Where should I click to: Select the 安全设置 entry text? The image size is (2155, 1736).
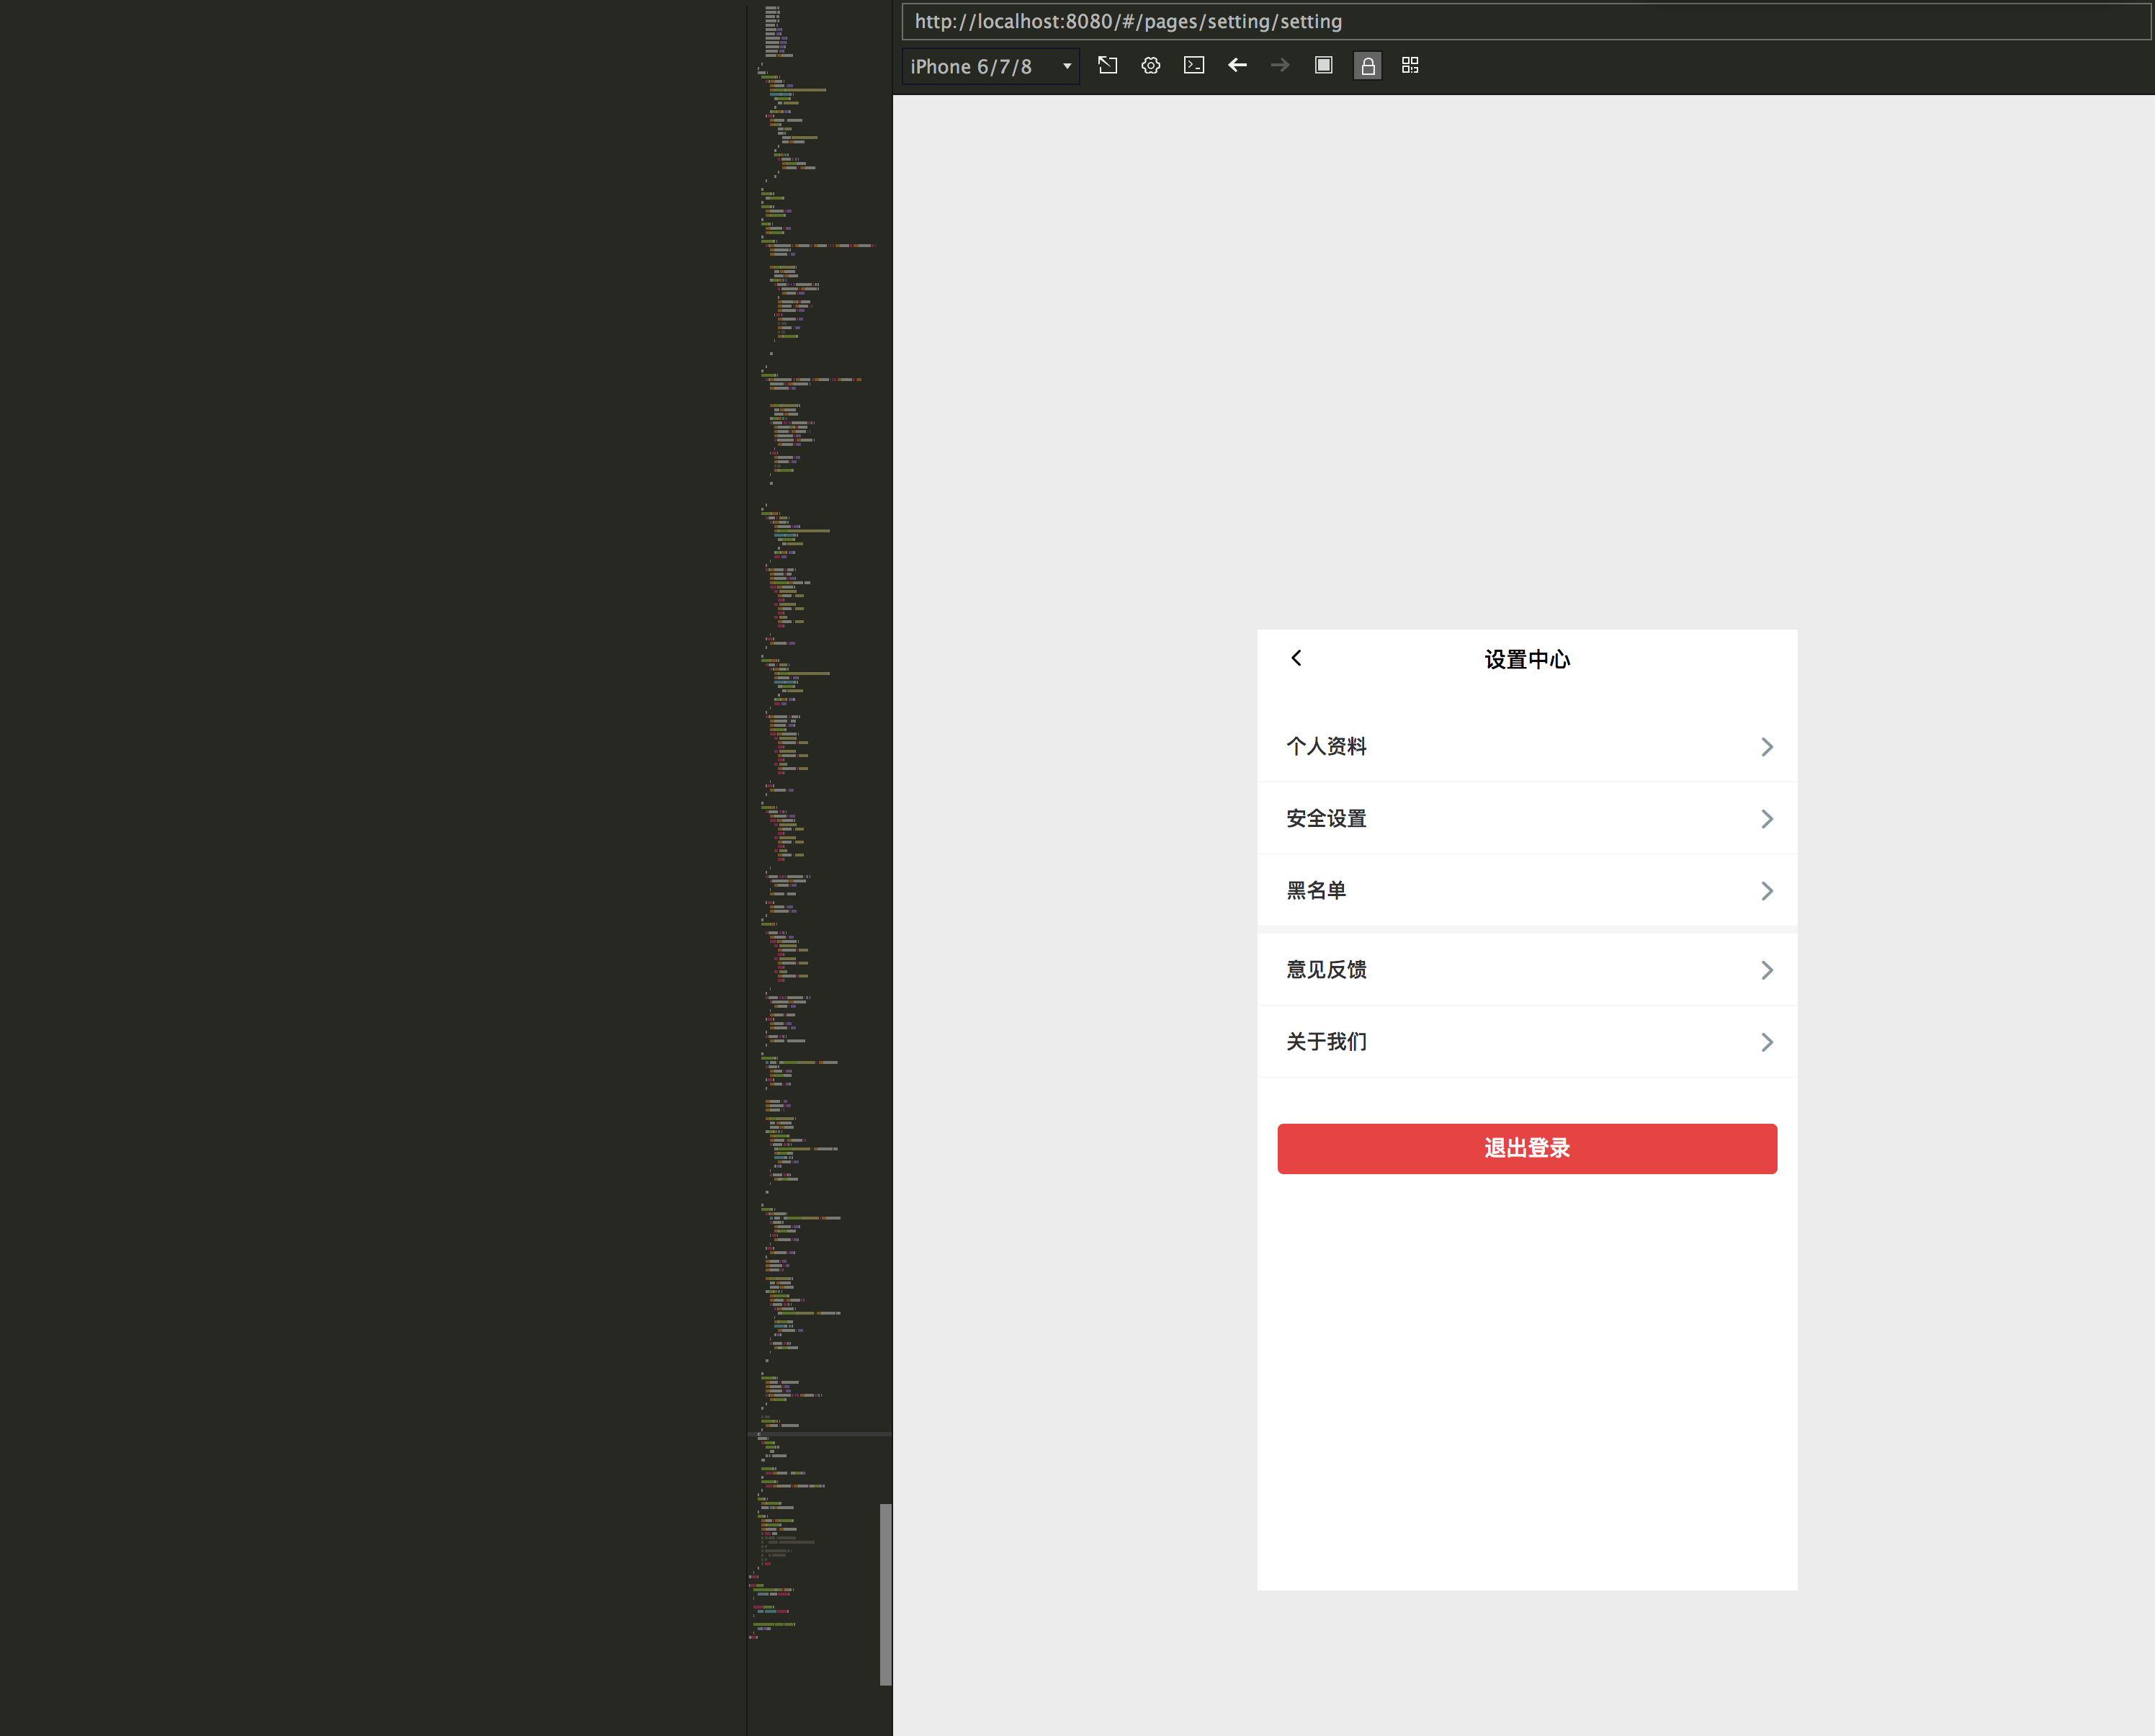click(1326, 819)
